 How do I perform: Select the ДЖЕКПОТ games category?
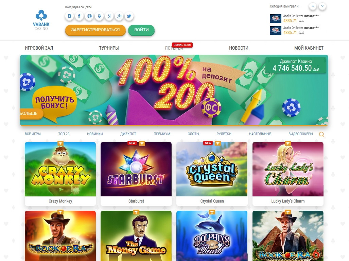pyautogui.click(x=128, y=134)
